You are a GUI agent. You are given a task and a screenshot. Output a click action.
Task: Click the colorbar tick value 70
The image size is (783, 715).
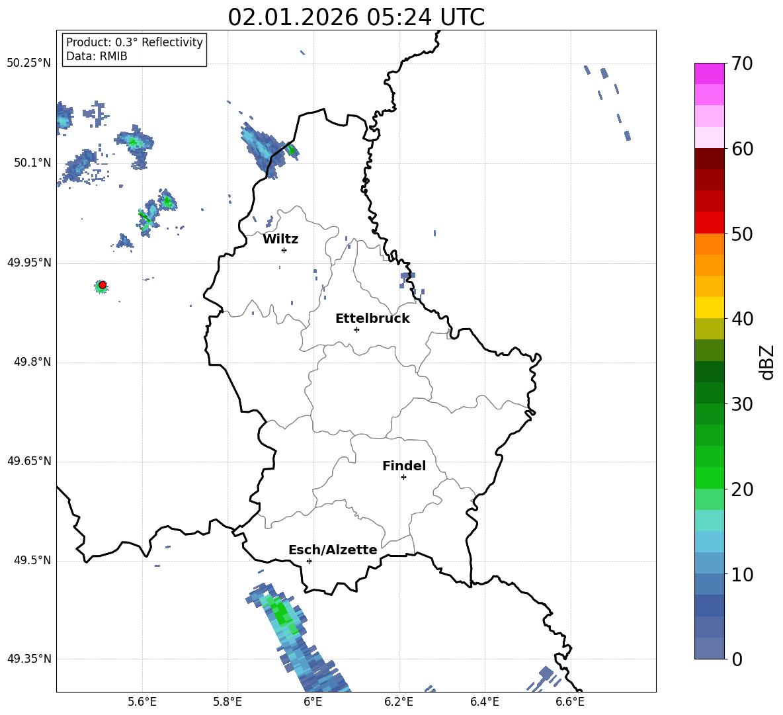(x=742, y=64)
